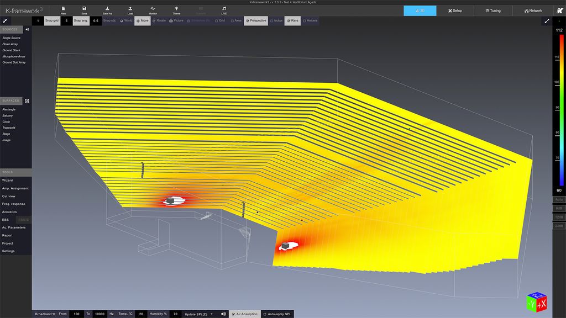Viewport: 566px width, 318px height.
Task: Open the Network menu at top right
Action: (532, 10)
